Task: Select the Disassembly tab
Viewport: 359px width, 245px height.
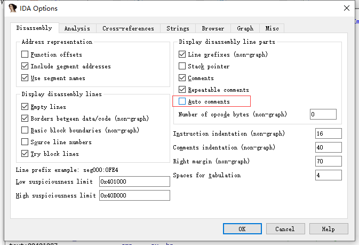Action: click(34, 28)
